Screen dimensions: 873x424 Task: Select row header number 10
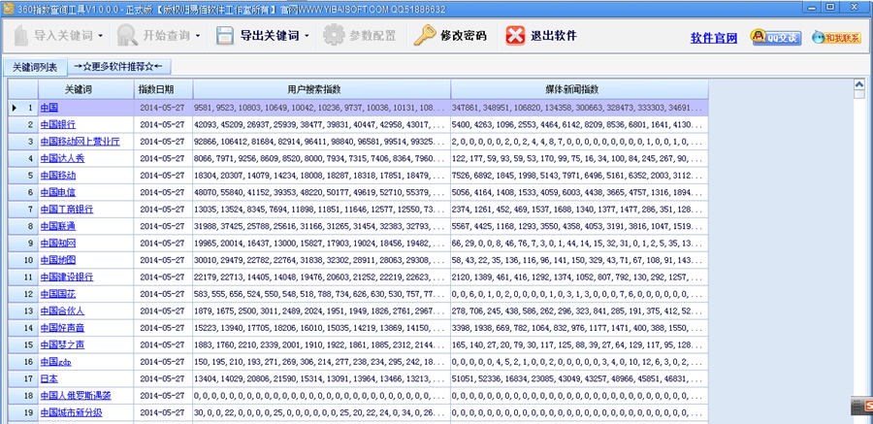click(23, 260)
